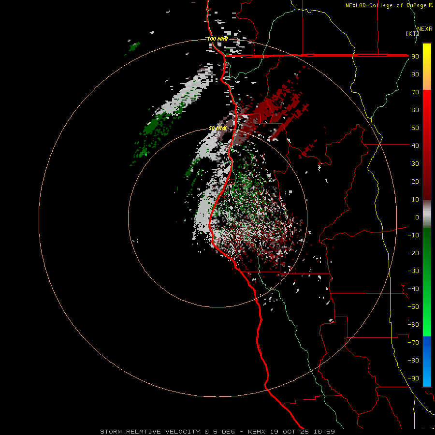
Task: Click the -80 value on velocity scale
Action: tap(413, 361)
